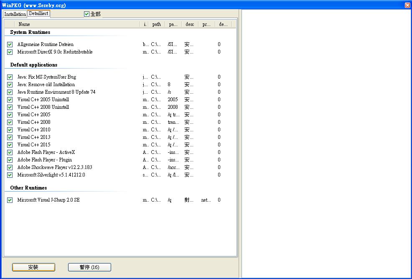Click the 對... description of J-Sharp row

(x=189, y=200)
